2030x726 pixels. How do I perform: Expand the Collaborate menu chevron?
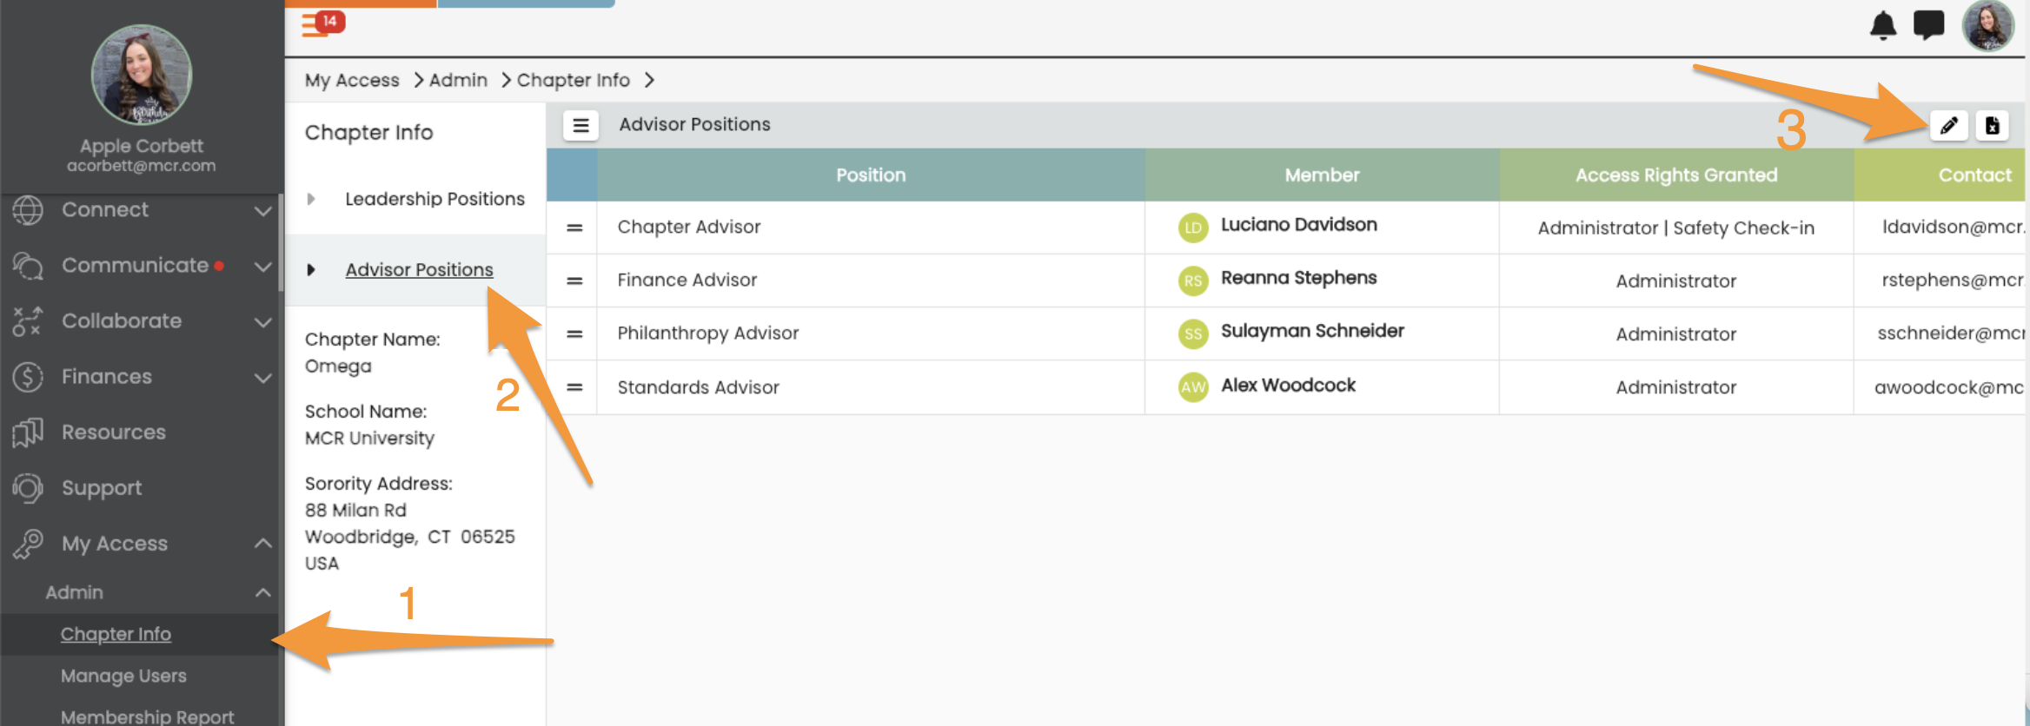262,322
